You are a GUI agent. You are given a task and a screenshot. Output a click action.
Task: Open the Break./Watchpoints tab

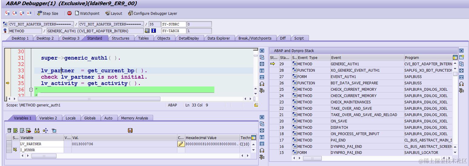click(x=255, y=38)
